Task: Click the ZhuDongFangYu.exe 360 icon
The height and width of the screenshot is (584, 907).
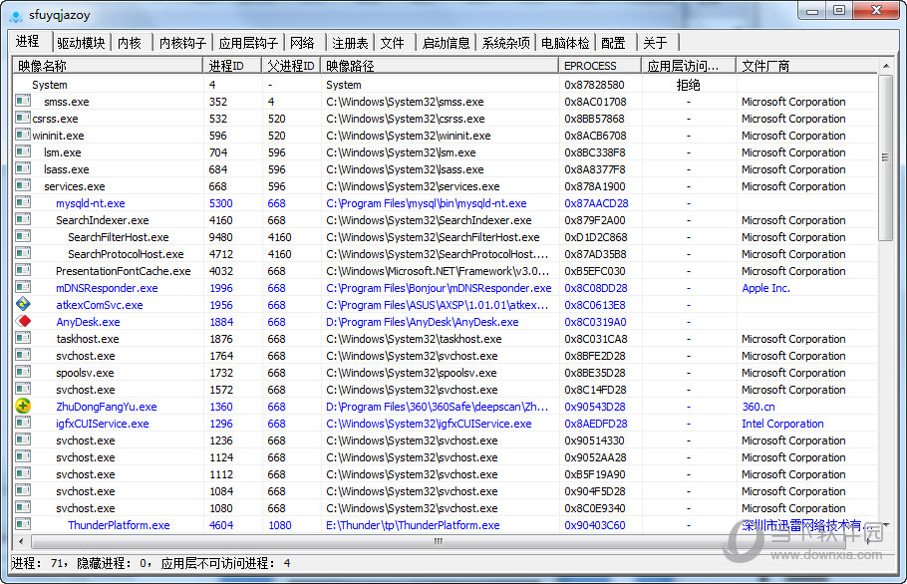Action: [23, 407]
